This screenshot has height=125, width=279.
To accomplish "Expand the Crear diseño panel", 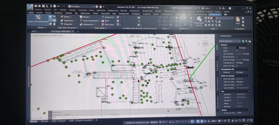I will (100, 28).
